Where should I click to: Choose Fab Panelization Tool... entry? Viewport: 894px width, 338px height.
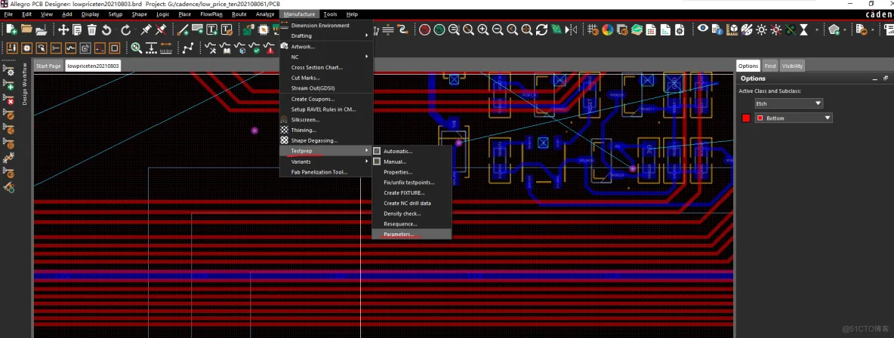point(326,171)
